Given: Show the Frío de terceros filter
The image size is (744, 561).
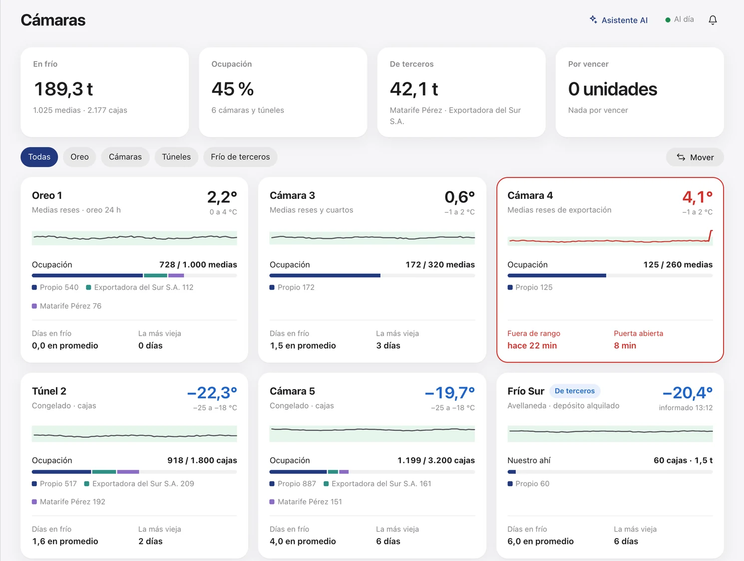Looking at the screenshot, I should pos(240,157).
